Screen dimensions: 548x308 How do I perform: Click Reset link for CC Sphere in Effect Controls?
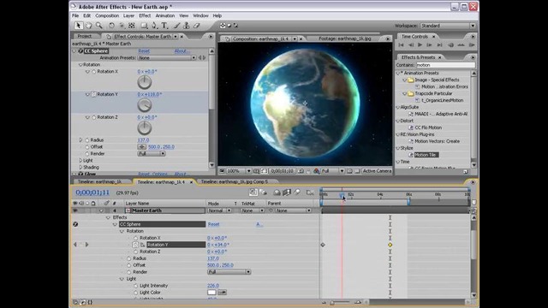144,51
